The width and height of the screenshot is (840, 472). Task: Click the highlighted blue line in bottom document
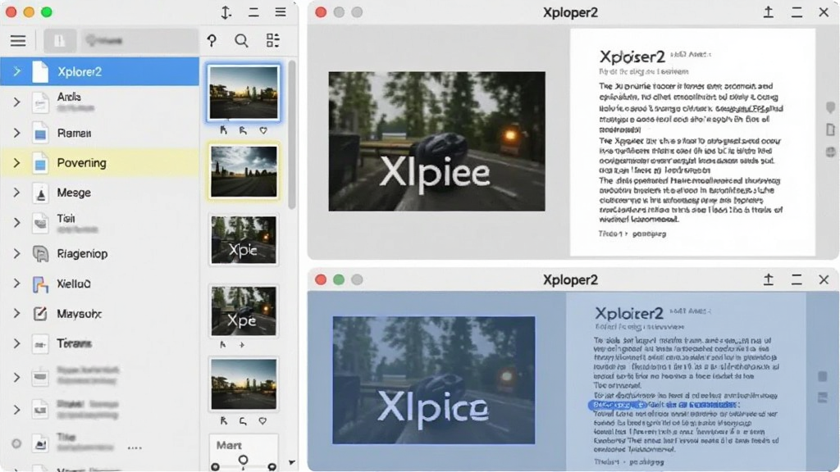click(x=663, y=405)
